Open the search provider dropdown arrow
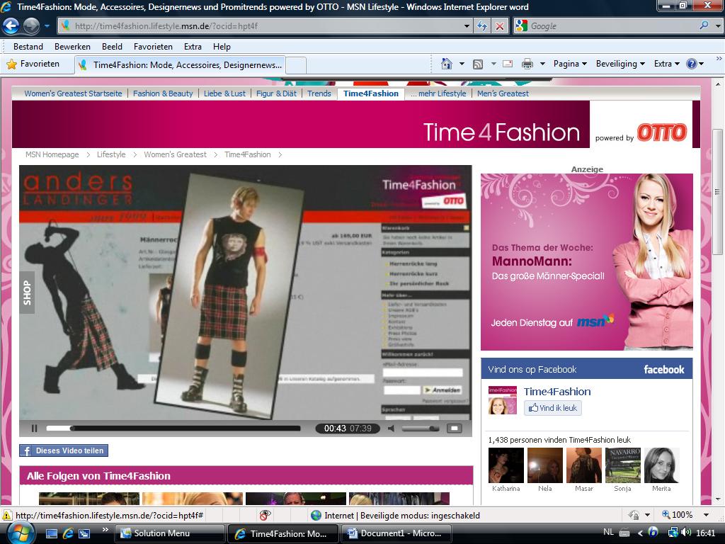The image size is (725, 544). pos(718,26)
